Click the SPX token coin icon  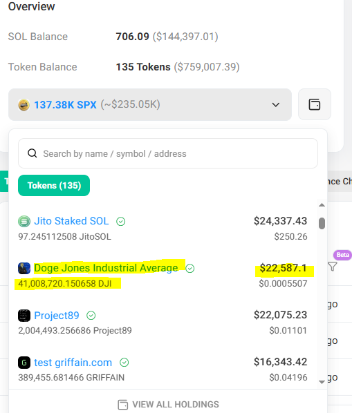coord(24,105)
